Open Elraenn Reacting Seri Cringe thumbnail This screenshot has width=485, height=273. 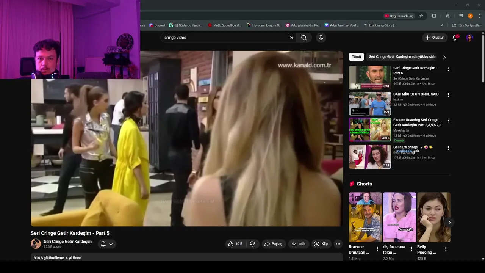click(x=370, y=129)
